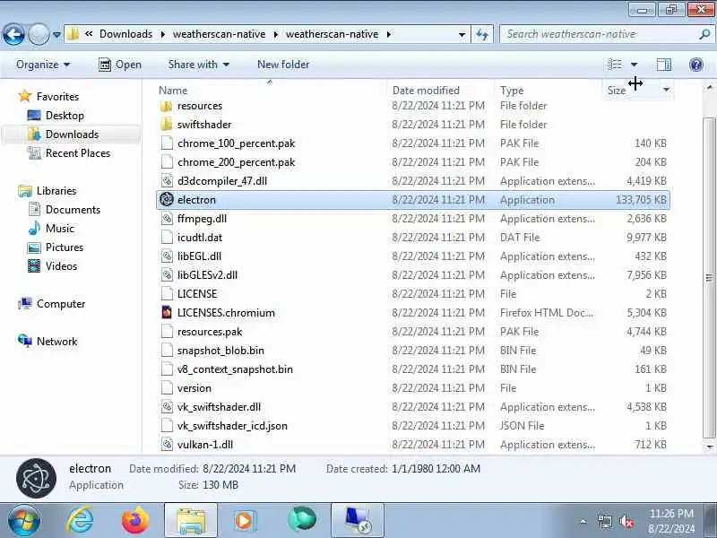Expand the address bar history dropdown
This screenshot has height=538, width=717.
[x=462, y=34]
